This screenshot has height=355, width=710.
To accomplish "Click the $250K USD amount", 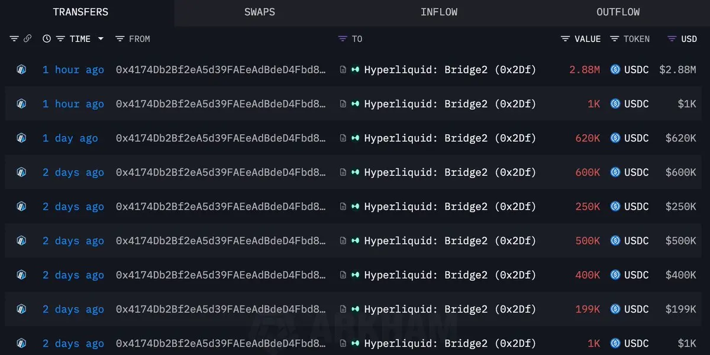I will tap(680, 207).
